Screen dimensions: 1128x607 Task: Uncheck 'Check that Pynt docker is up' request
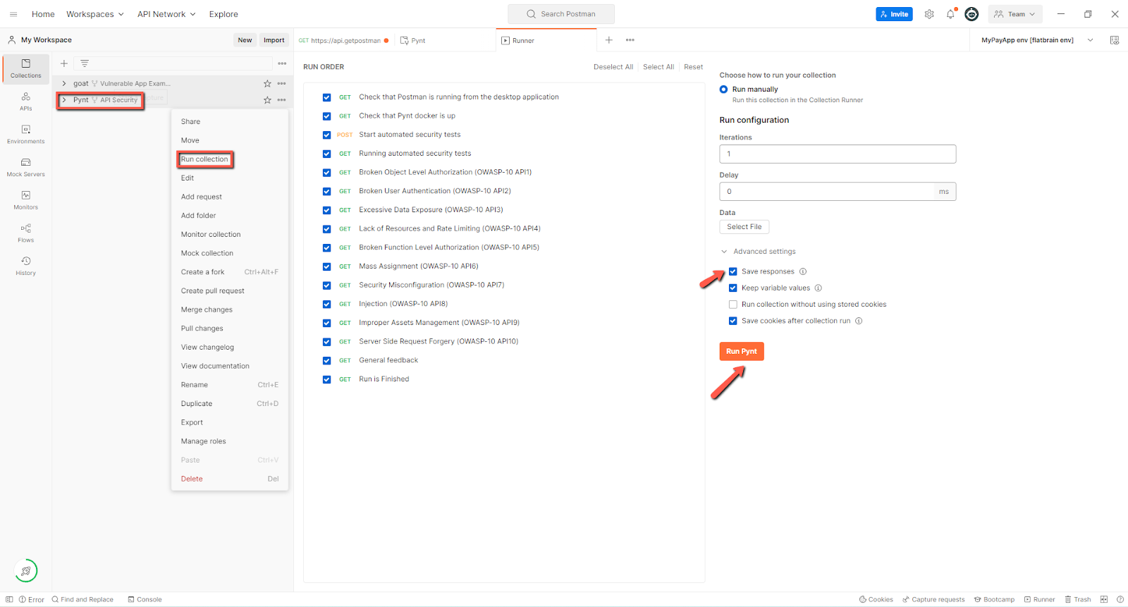(326, 116)
